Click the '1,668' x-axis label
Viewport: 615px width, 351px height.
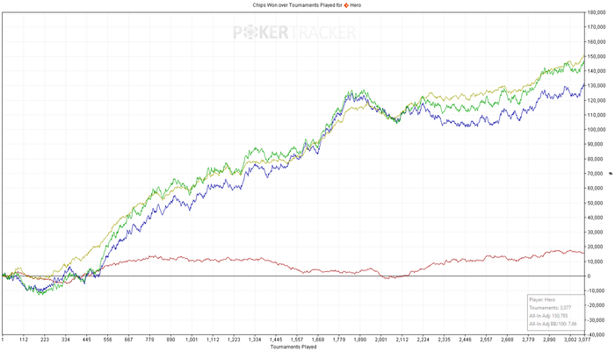318,340
